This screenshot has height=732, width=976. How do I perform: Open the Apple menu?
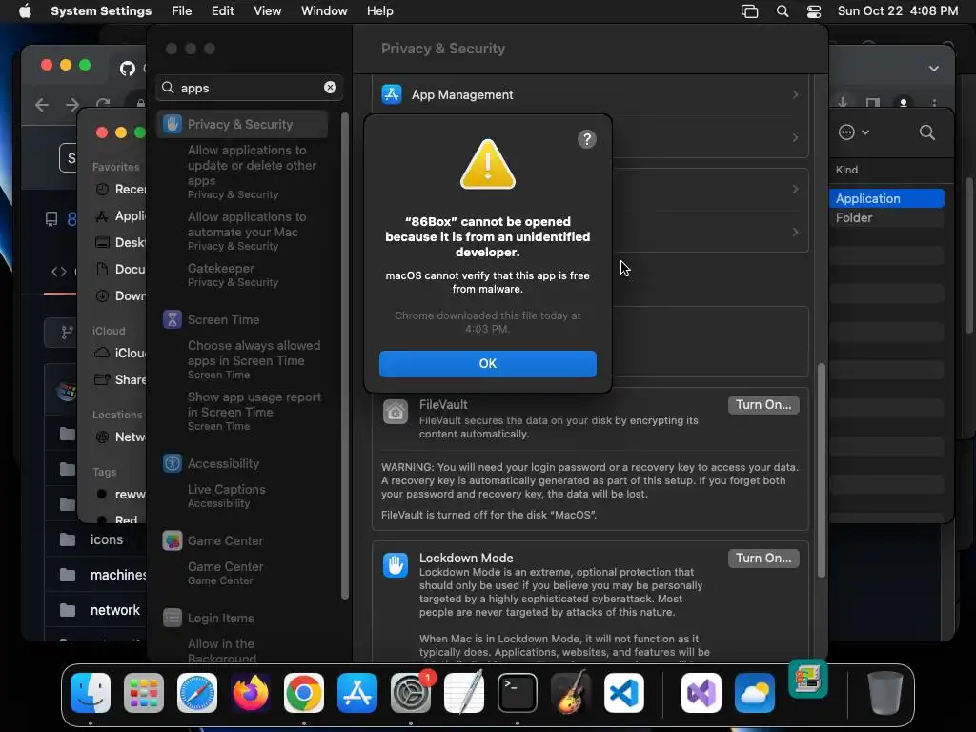pyautogui.click(x=24, y=11)
